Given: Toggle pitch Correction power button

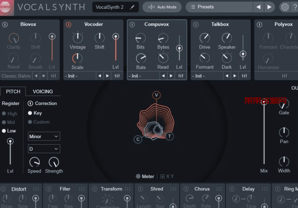Looking at the screenshot, I should tap(30, 103).
